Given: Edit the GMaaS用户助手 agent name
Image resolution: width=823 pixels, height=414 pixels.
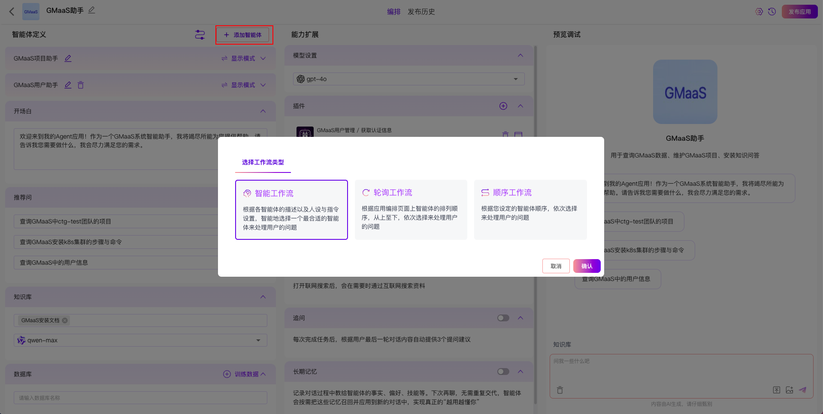Looking at the screenshot, I should [68, 85].
